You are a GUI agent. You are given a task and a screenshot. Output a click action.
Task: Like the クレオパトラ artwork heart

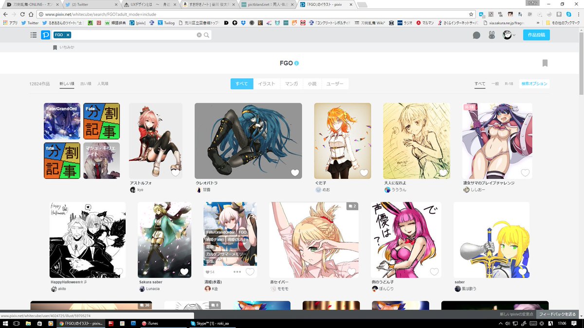[x=295, y=173]
